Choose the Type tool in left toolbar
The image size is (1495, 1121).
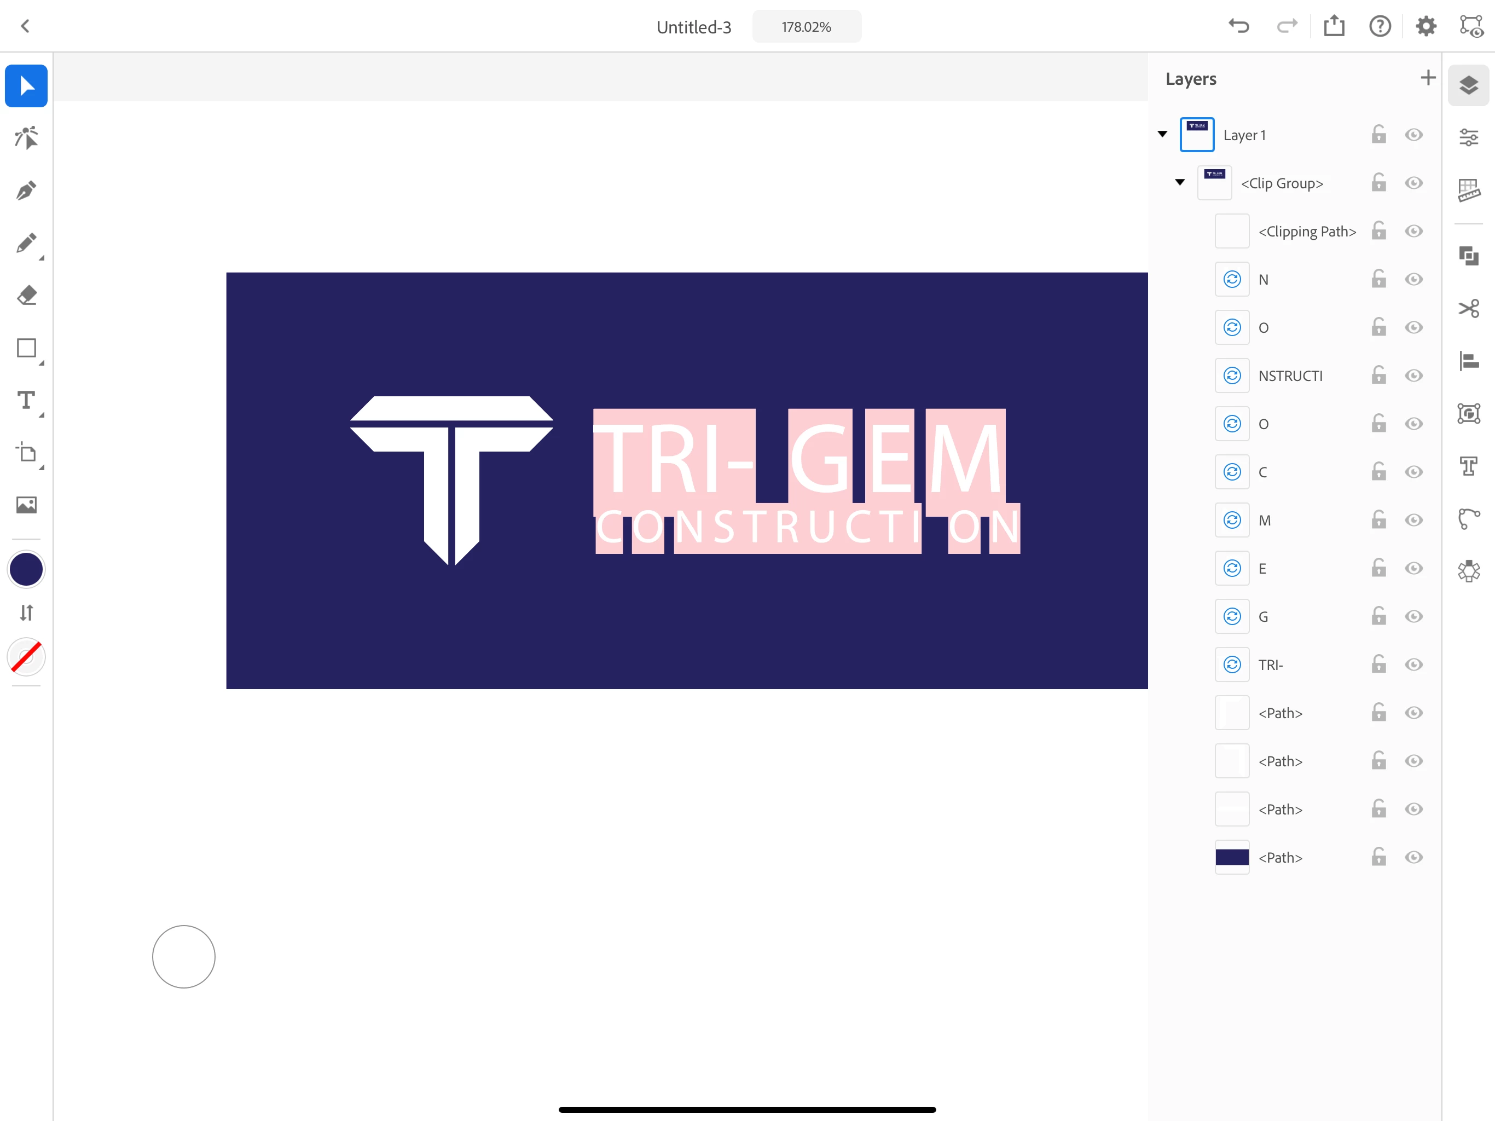26,400
